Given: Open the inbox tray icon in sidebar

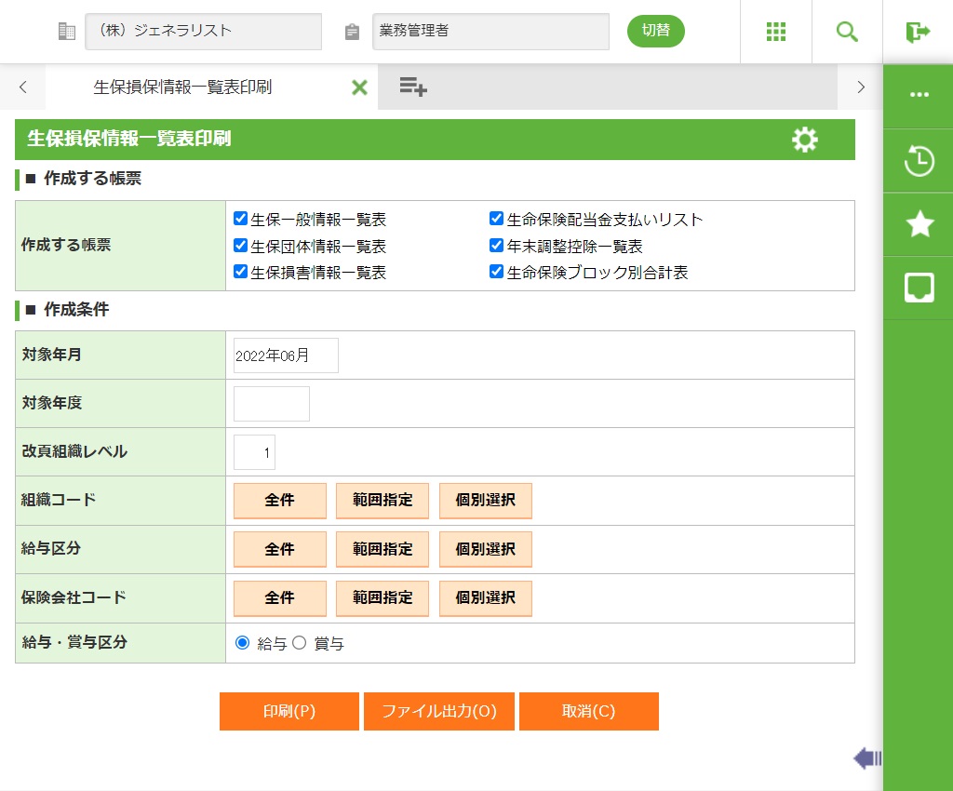Looking at the screenshot, I should pos(919,288).
